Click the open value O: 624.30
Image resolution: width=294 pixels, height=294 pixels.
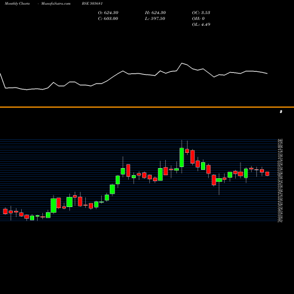[x=108, y=13]
